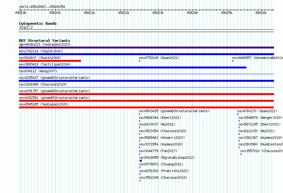The height and width of the screenshot is (193, 283).
Task: Click the 45626k ruler position
Action: pyautogui.click(x=261, y=13)
